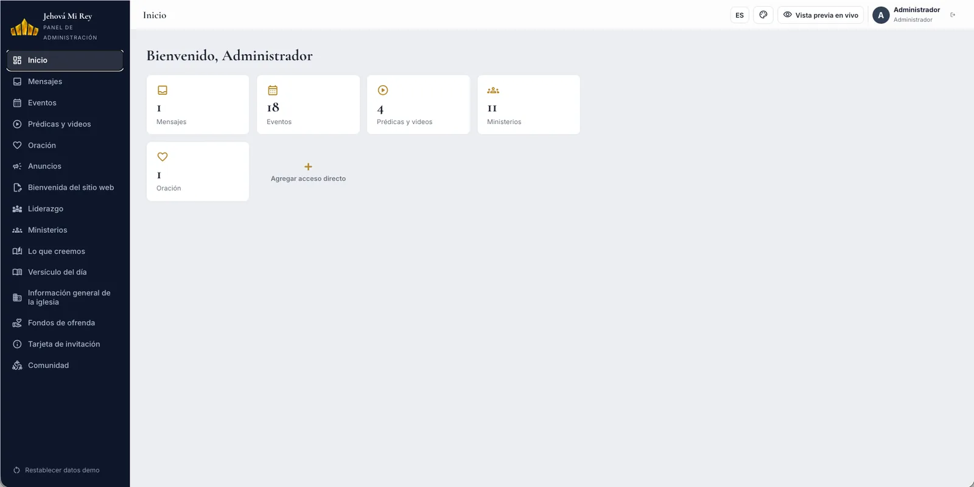974x487 pixels.
Task: Click the Lo que creemos book icon
Action: click(x=17, y=251)
